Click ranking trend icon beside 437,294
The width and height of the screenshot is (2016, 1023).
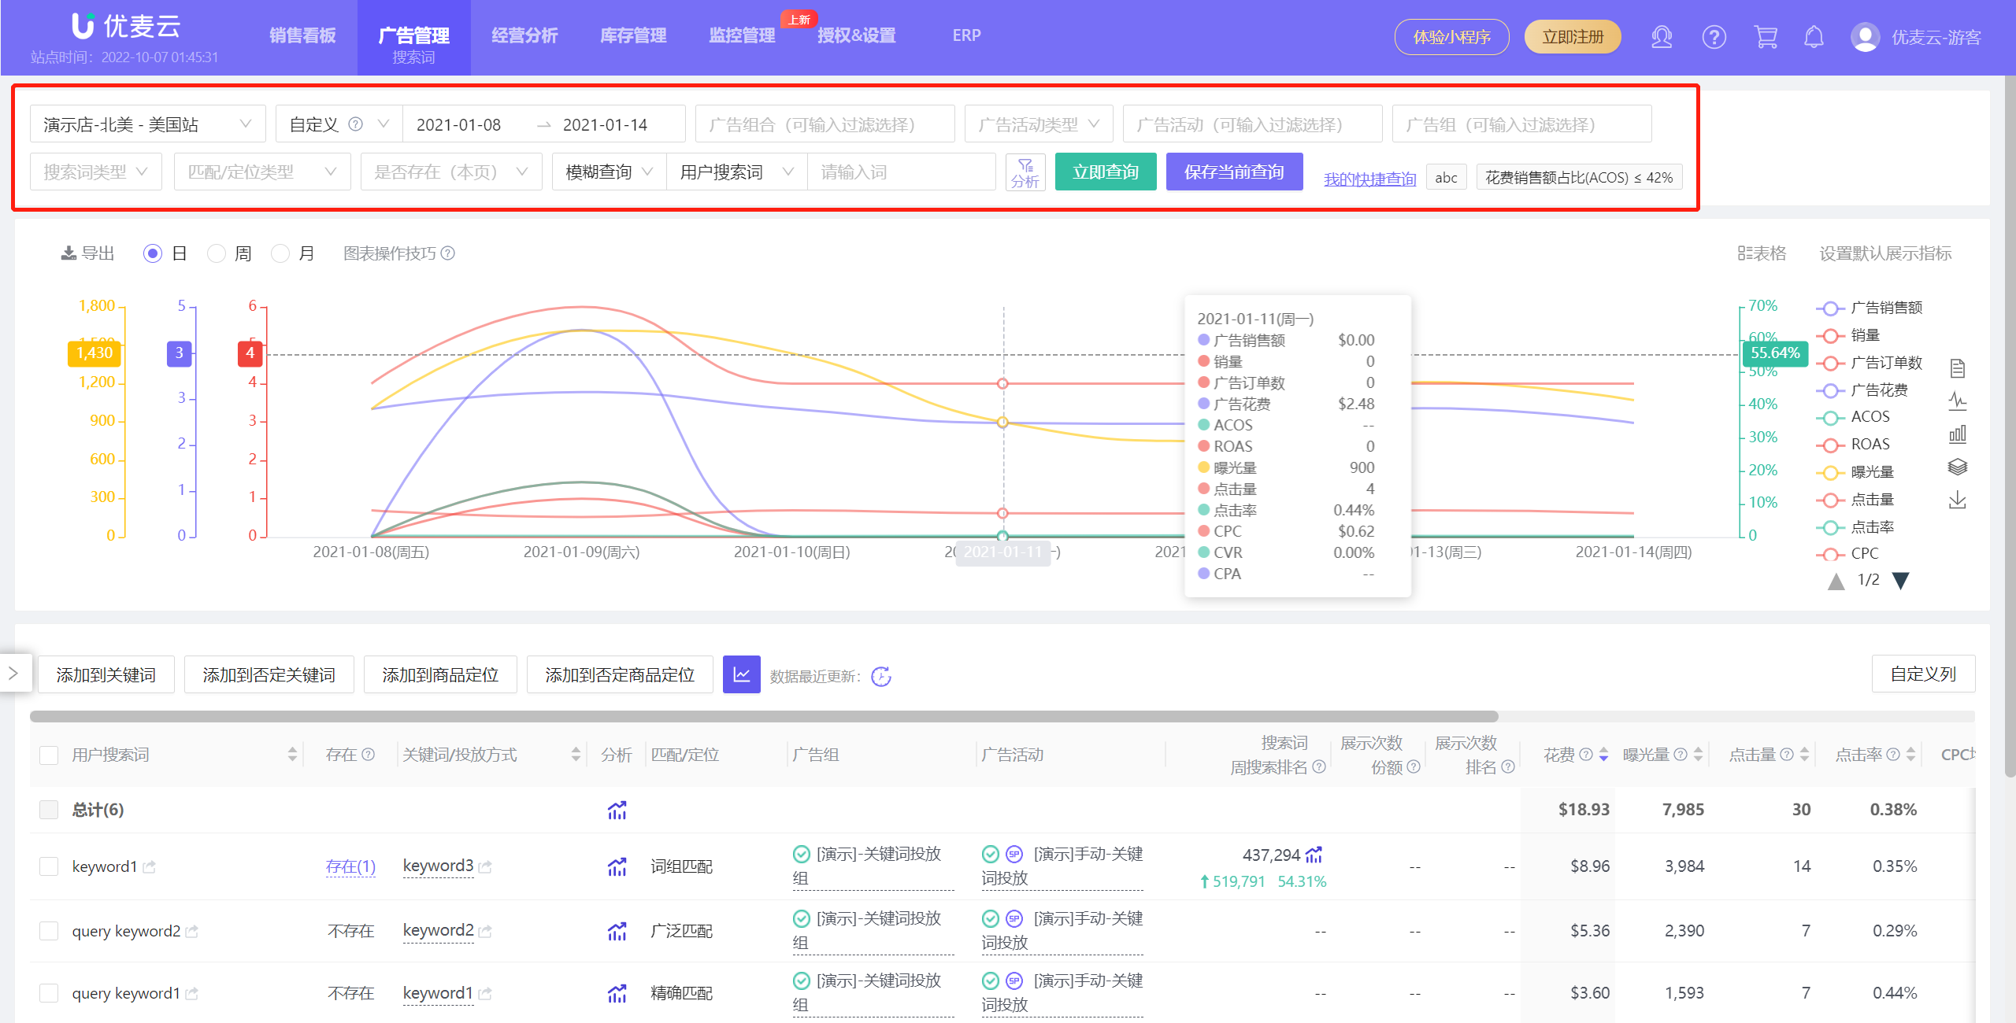[1314, 855]
